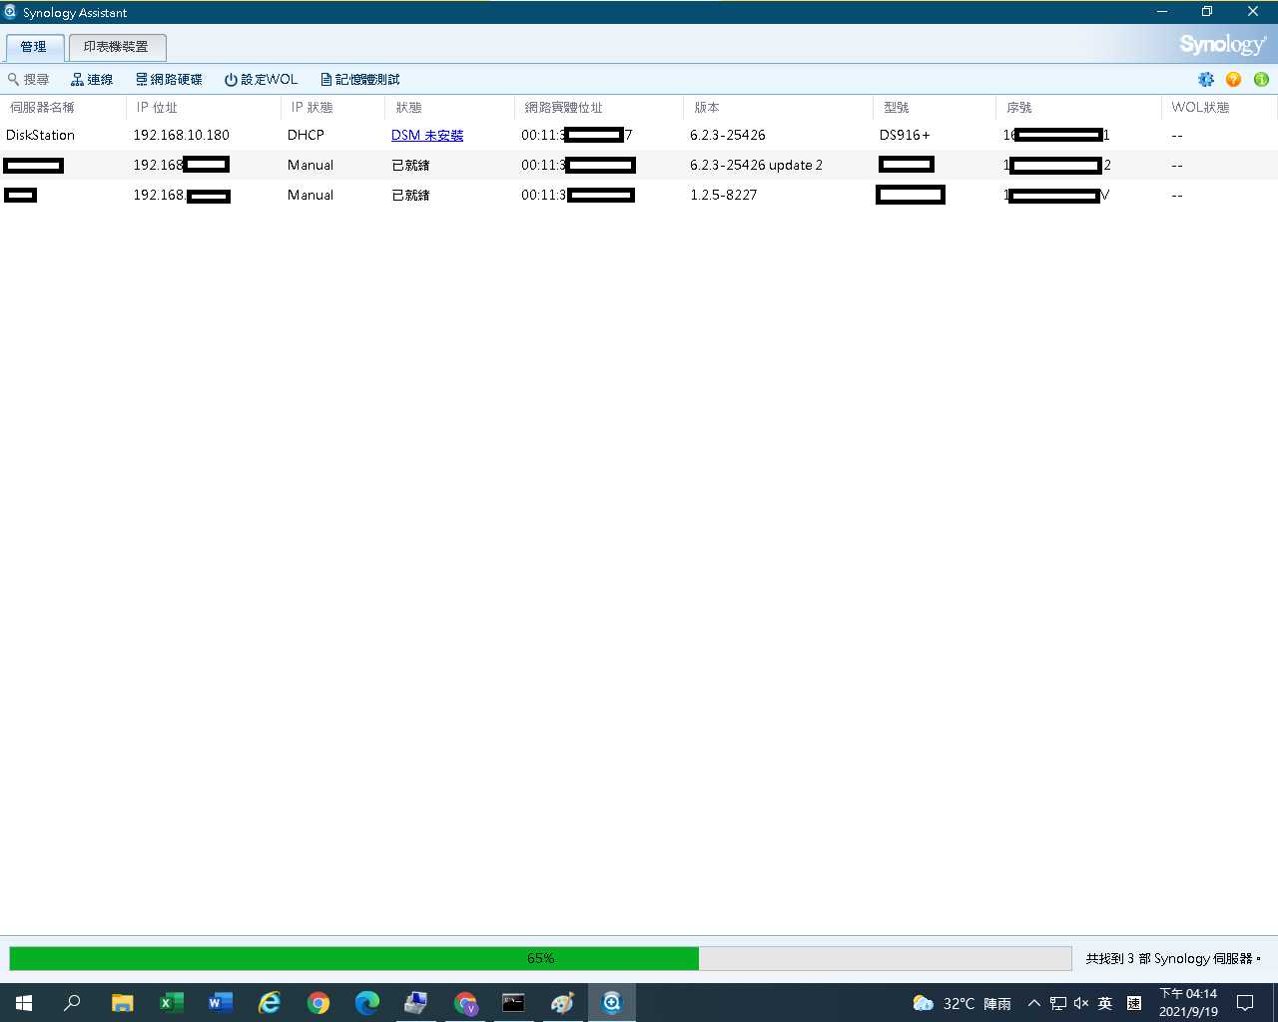Open weather widget showing 32°C
The width and height of the screenshot is (1278, 1022).
pyautogui.click(x=961, y=1003)
